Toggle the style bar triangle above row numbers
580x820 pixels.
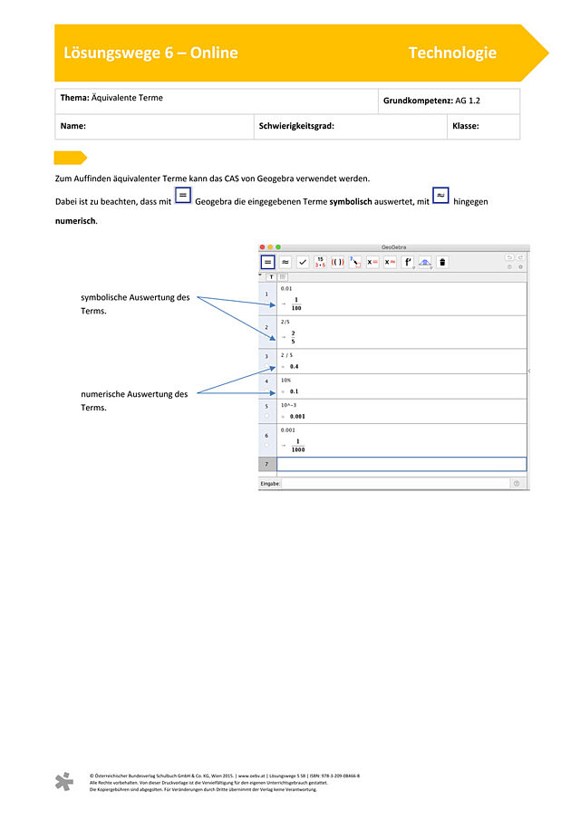pyautogui.click(x=261, y=275)
